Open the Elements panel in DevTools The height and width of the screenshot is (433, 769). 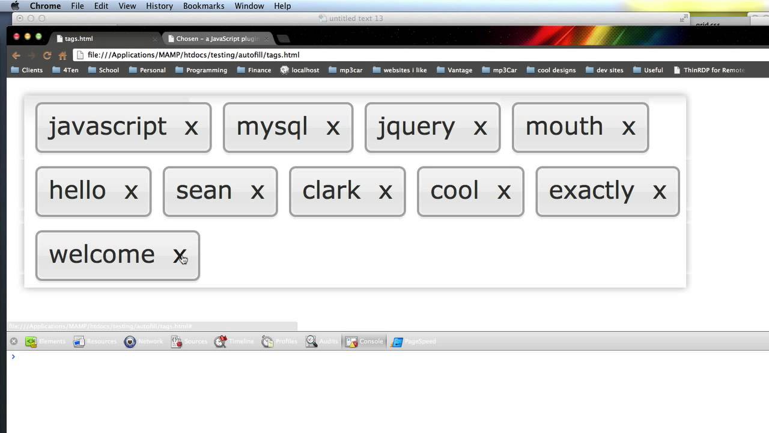[x=45, y=342]
